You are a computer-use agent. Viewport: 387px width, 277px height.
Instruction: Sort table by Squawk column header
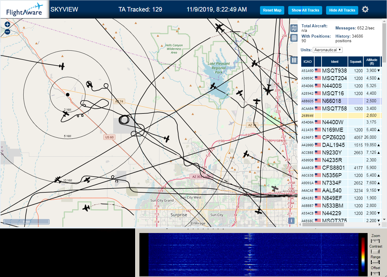pyautogui.click(x=355, y=62)
